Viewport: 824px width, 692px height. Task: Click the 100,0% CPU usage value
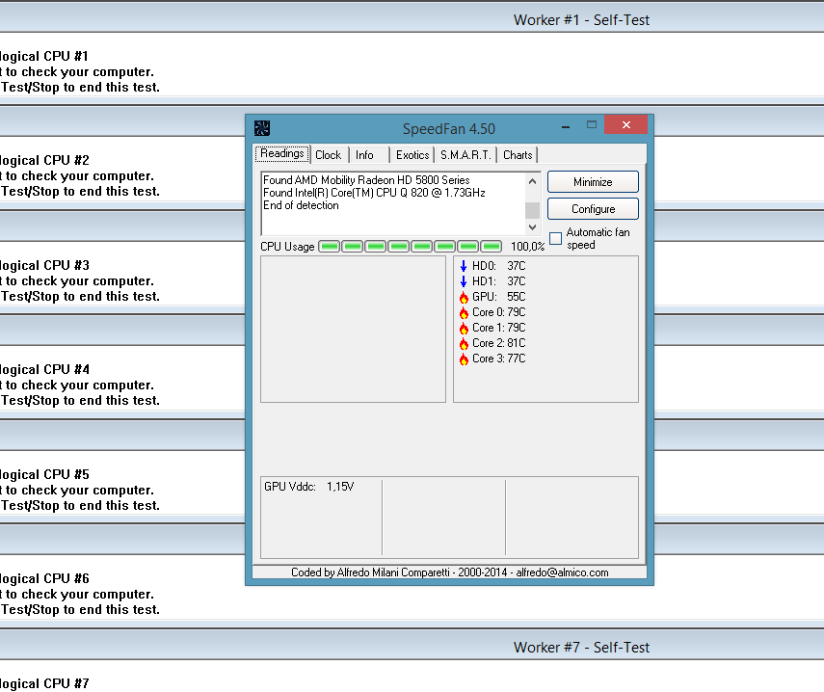point(527,247)
